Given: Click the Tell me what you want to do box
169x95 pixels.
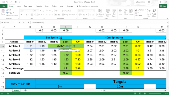Looking at the screenshot, I should (87, 6).
